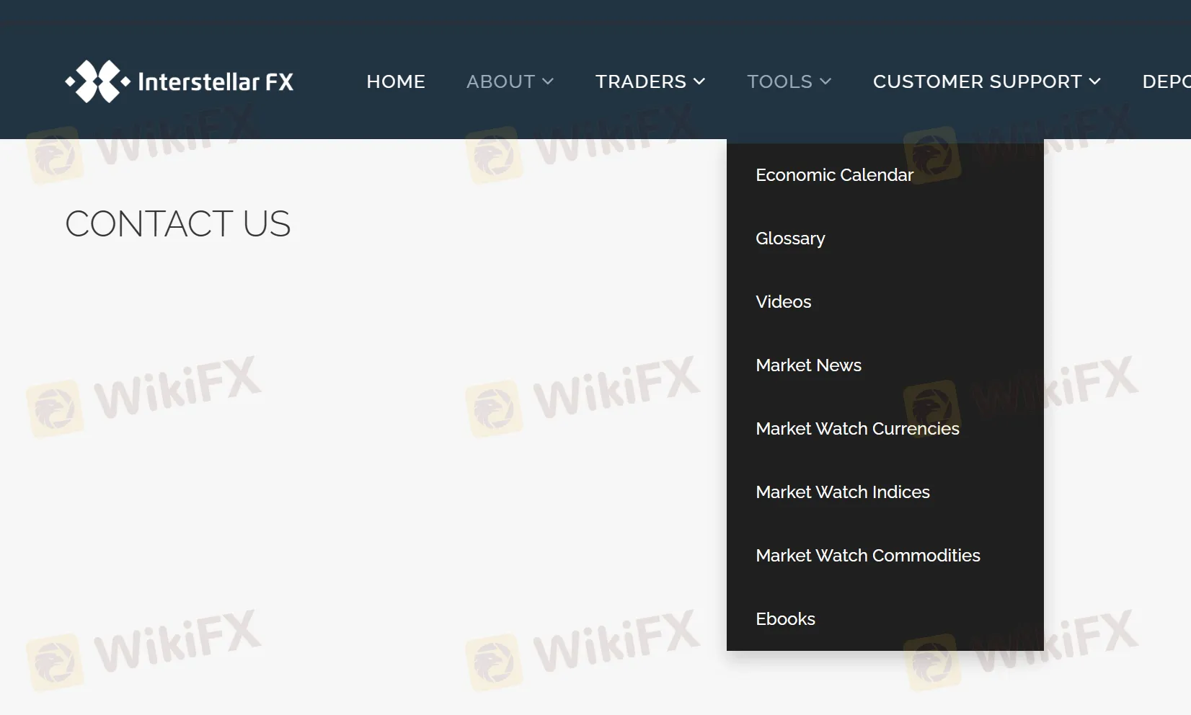Expand the chevron arrow beside TRADERS
This screenshot has width=1191, height=715.
(699, 81)
